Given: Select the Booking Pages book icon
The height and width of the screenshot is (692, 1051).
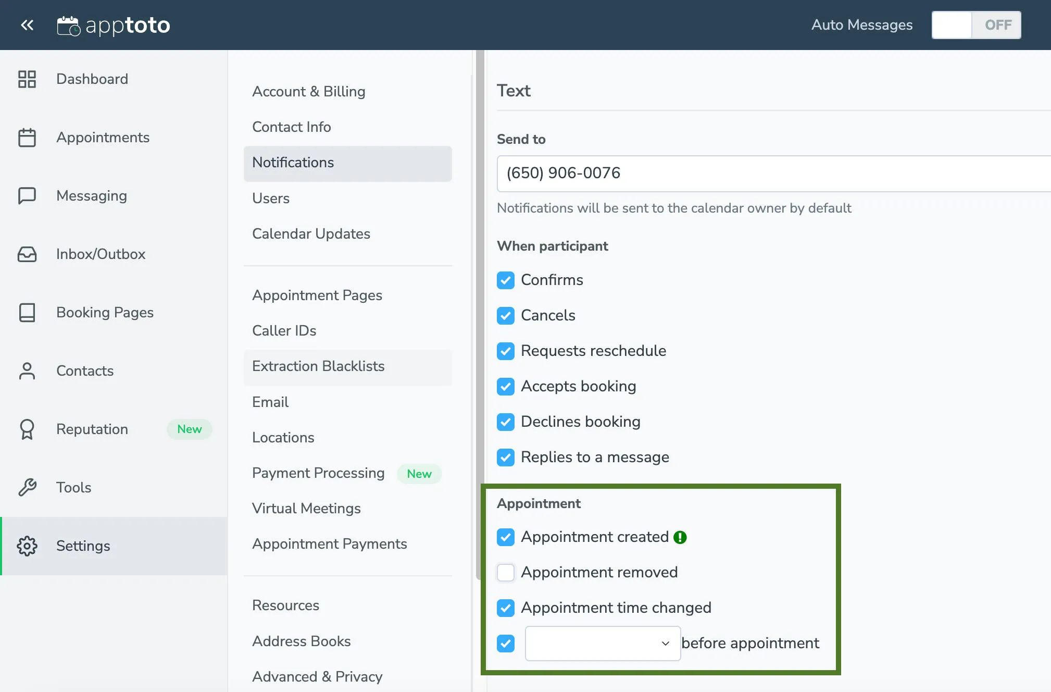Looking at the screenshot, I should 27,313.
